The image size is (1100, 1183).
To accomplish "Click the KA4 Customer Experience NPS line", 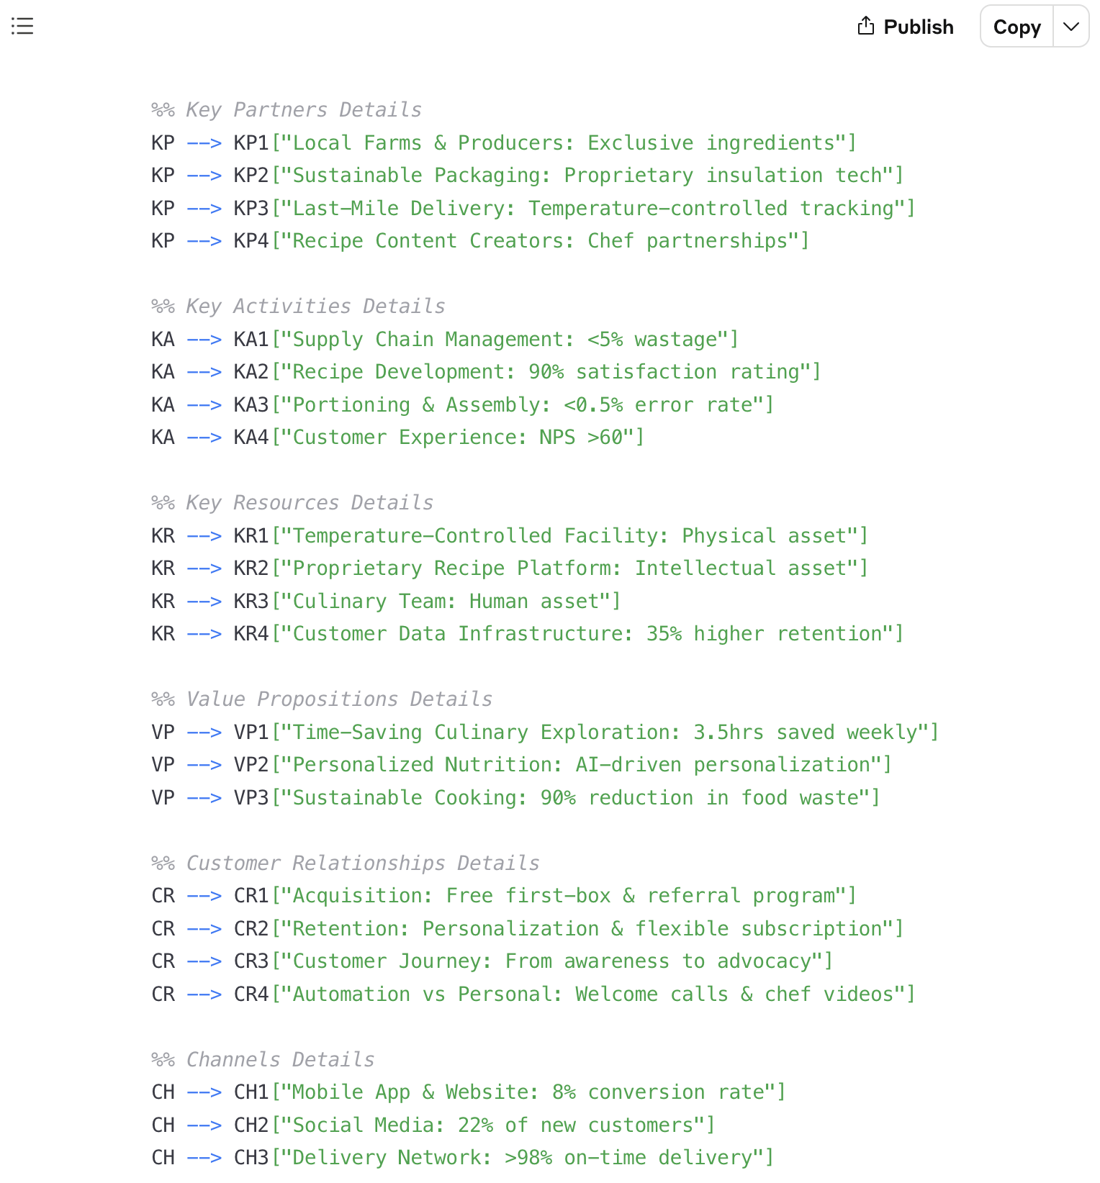I will [397, 437].
